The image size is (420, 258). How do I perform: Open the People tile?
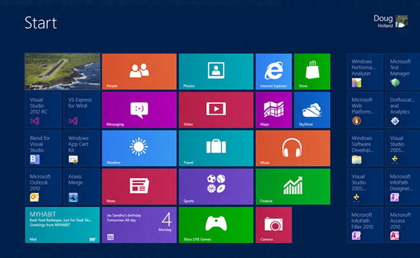pyautogui.click(x=139, y=71)
